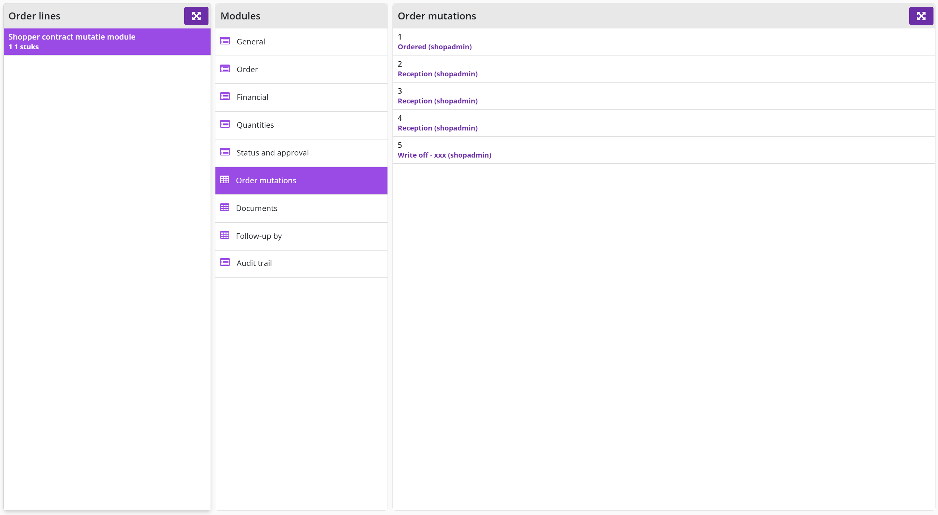The width and height of the screenshot is (938, 515).
Task: Open mutation 5 Write off - xxx
Action: pos(664,150)
